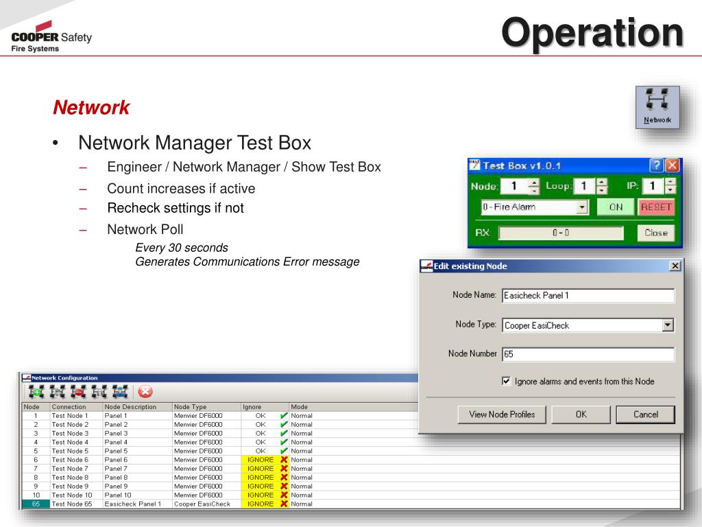Click the RX counter field showing 0 - 0
This screenshot has width=702, height=527.
click(561, 233)
